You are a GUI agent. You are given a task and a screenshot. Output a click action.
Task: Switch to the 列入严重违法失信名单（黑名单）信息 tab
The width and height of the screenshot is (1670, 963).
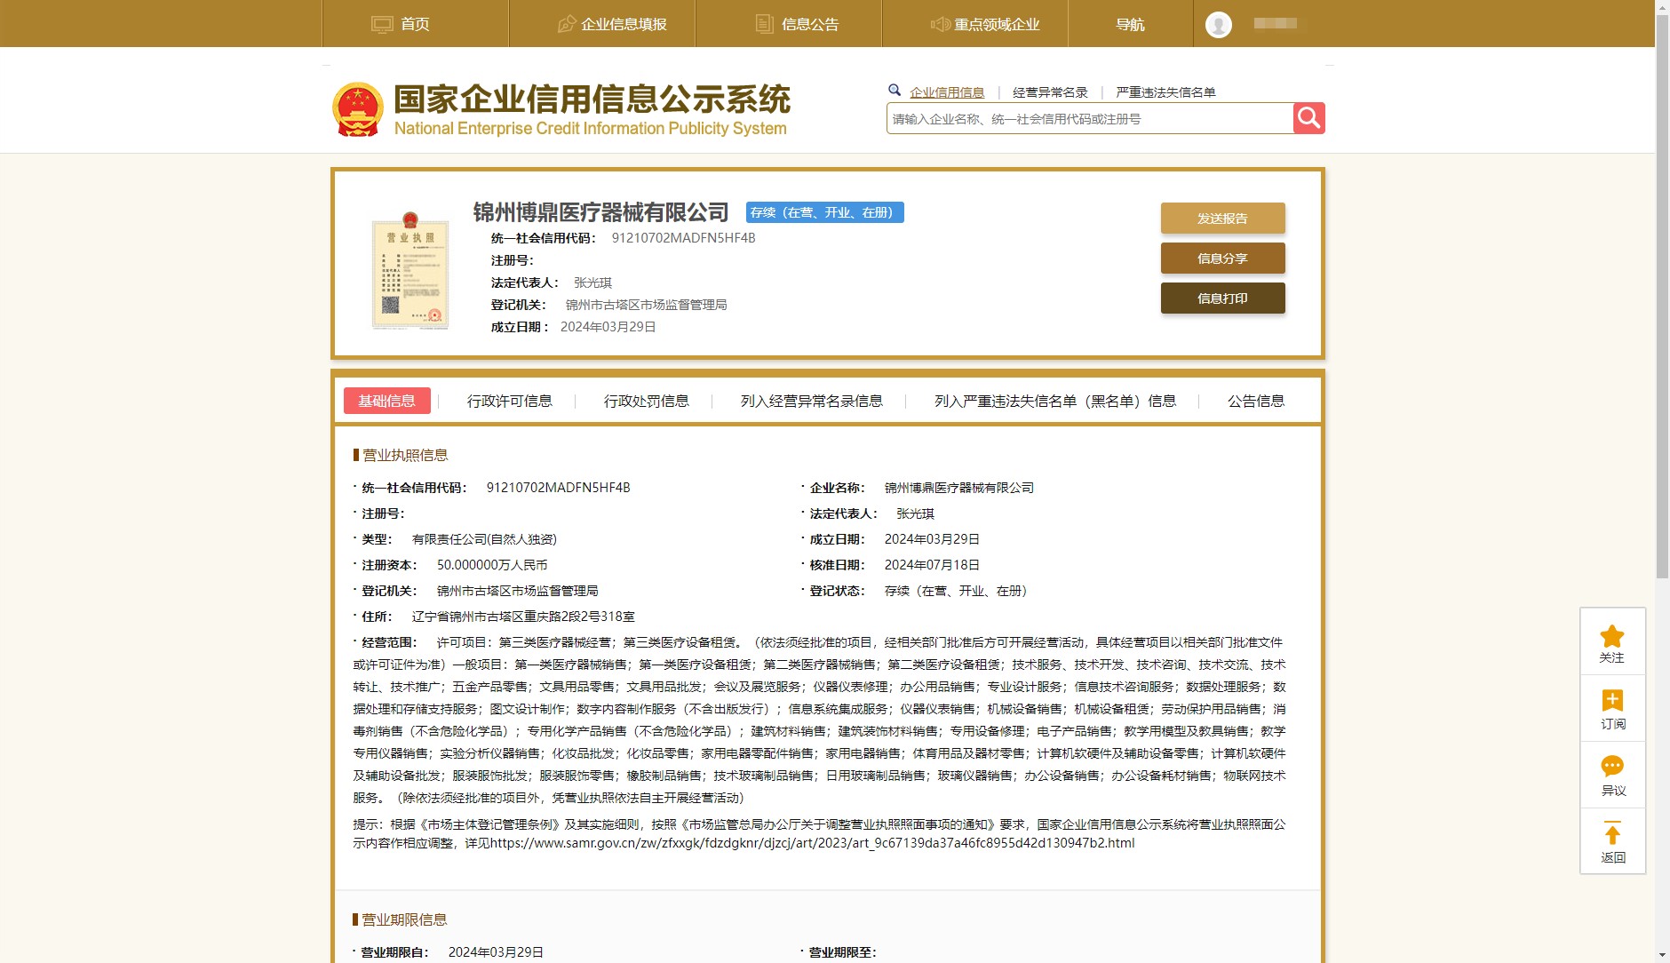pos(1055,401)
